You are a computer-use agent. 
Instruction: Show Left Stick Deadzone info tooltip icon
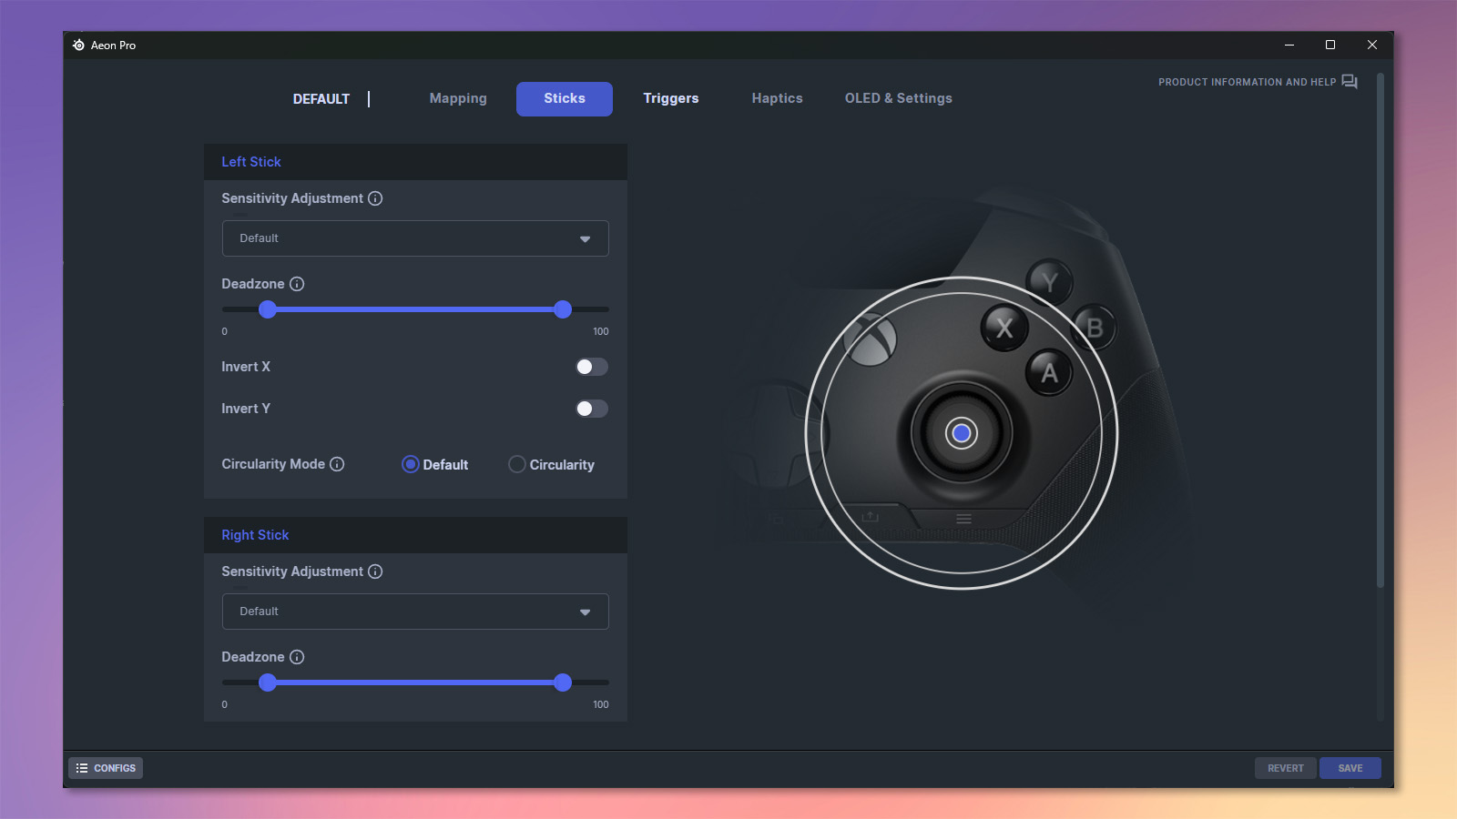[297, 284]
